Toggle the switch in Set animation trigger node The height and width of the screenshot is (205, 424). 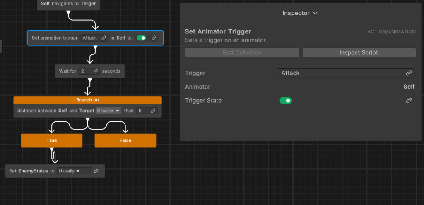pyautogui.click(x=141, y=38)
